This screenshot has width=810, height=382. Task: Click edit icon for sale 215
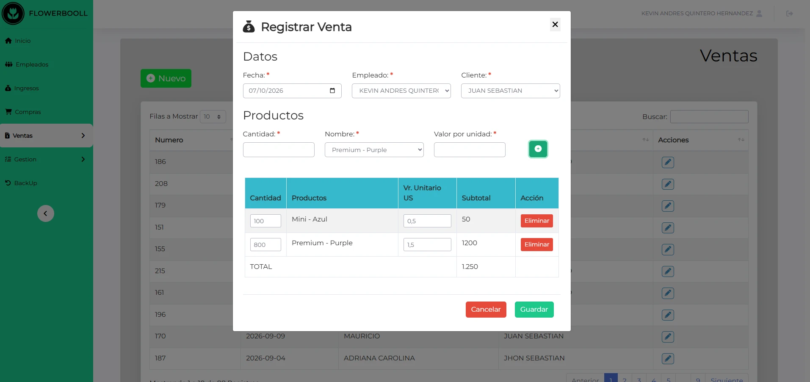pos(668,271)
